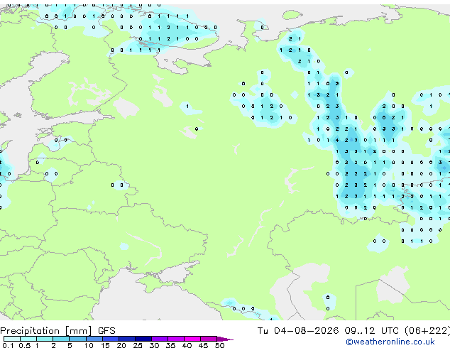Viewport: 450px width, 348px height.
Task: Click the 40–45 mm bright magenta legend swatch
Action: (x=192, y=339)
